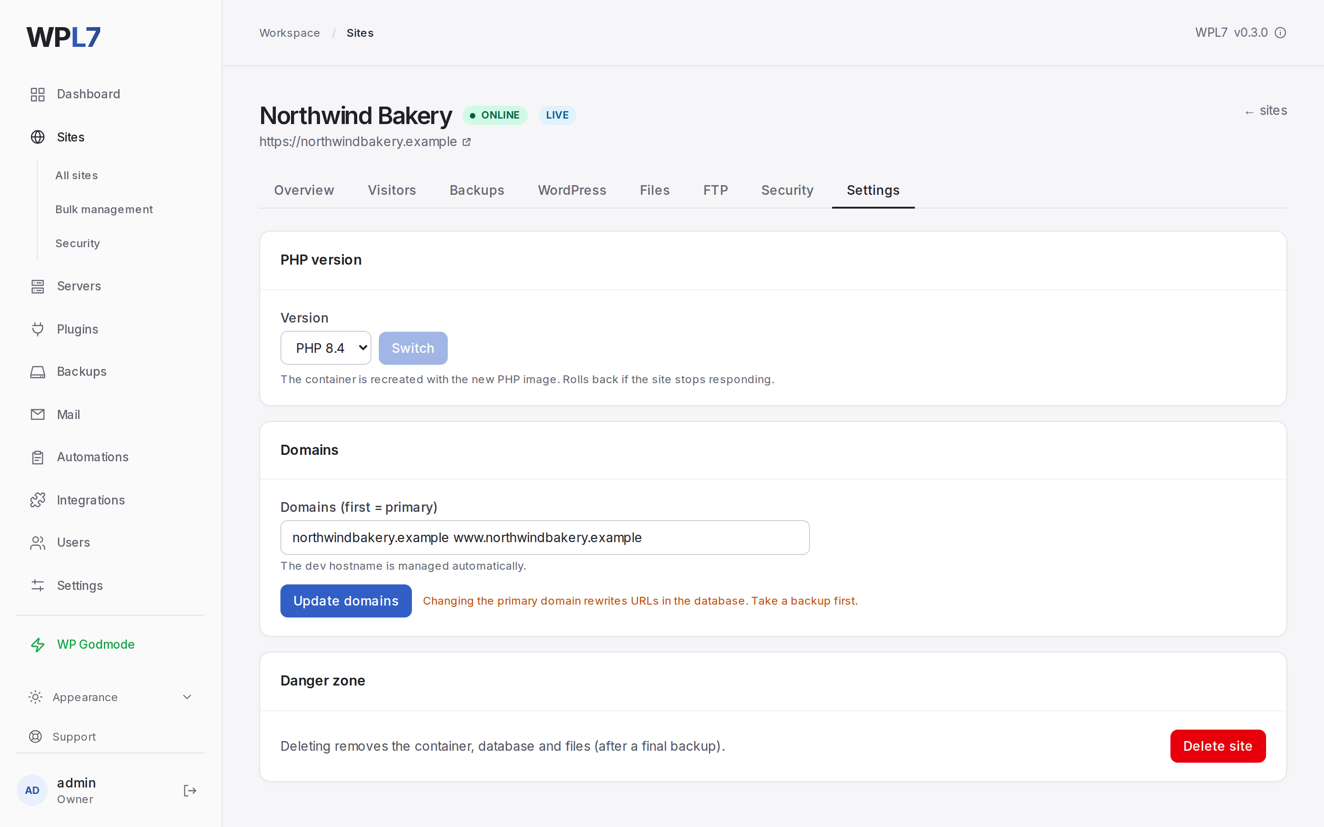Select the site Settings tab
Viewport: 1324px width, 827px height.
[873, 190]
